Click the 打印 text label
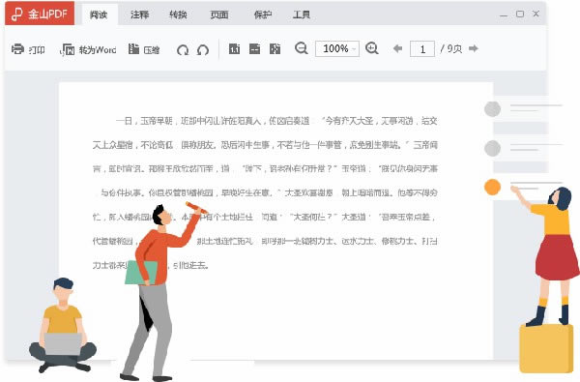 [37, 49]
